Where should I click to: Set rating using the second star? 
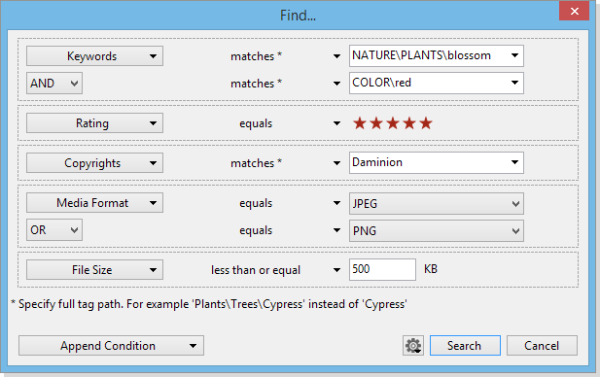click(x=376, y=123)
